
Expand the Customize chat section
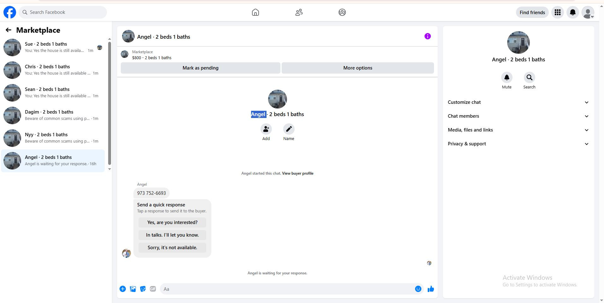[x=519, y=102]
